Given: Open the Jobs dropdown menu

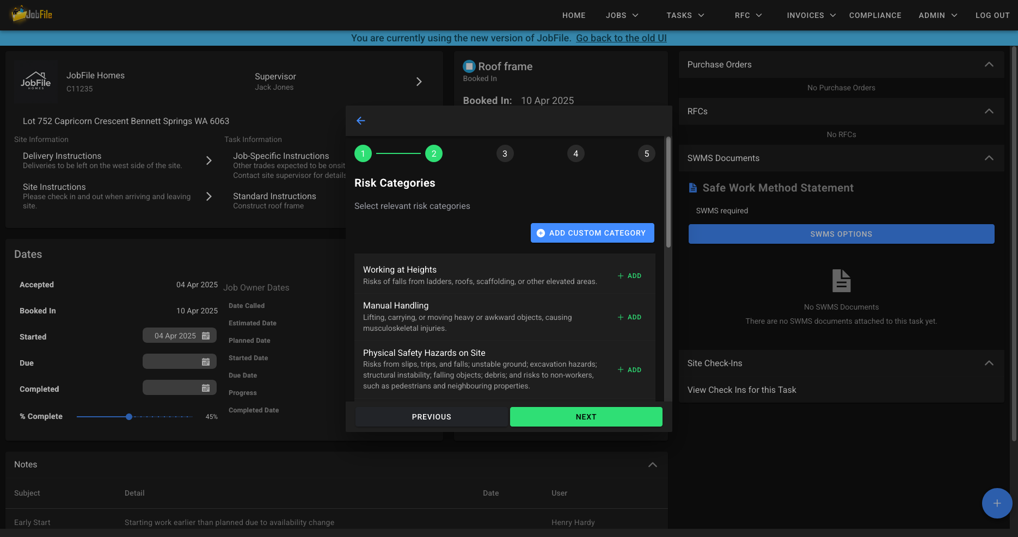Looking at the screenshot, I should (x=622, y=15).
